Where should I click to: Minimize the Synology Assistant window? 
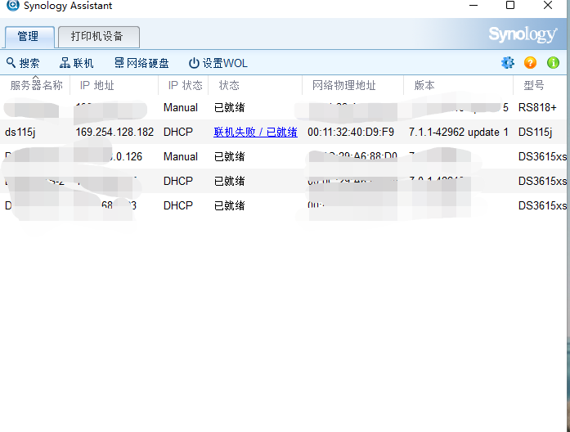pos(474,5)
